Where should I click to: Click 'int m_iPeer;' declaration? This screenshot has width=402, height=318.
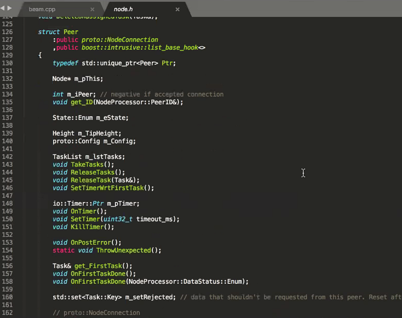point(74,94)
